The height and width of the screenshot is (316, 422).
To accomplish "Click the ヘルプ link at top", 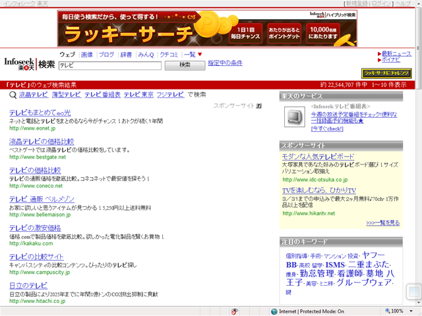I will pyautogui.click(x=403, y=3).
